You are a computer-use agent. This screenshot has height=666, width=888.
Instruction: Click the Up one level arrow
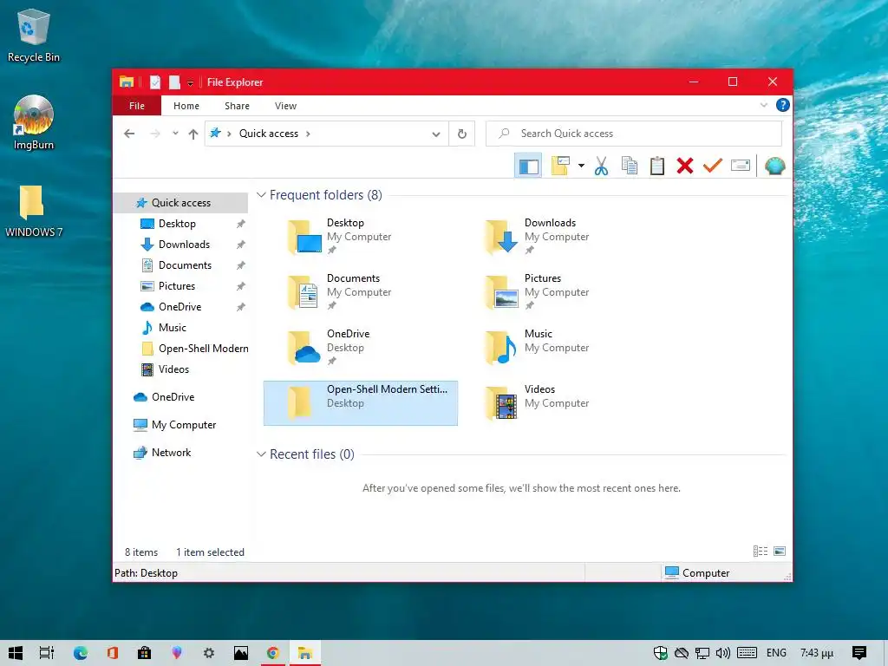[x=193, y=134]
